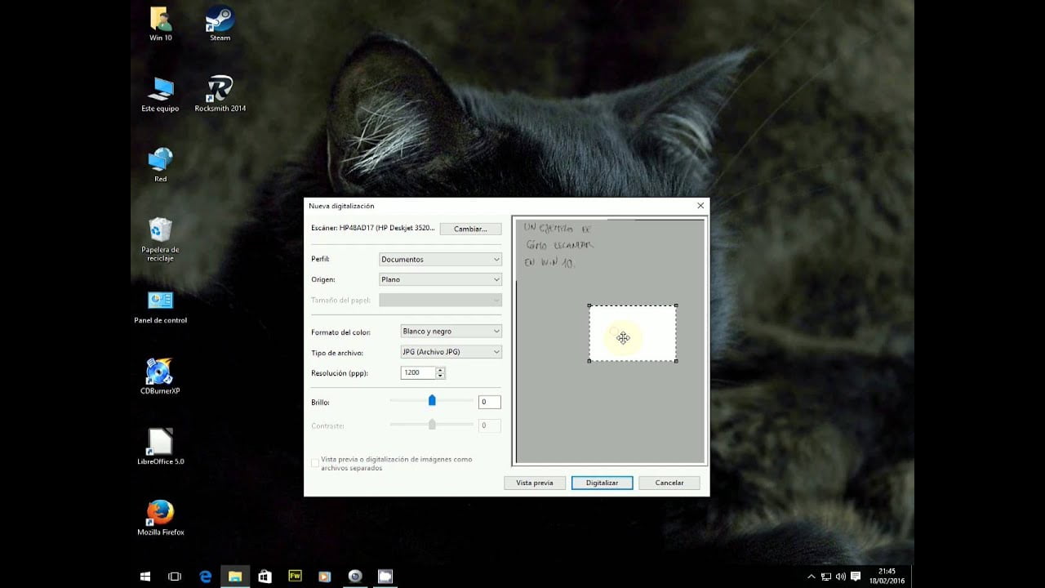Click the Resolución ppp input field
The height and width of the screenshot is (588, 1045).
(418, 372)
